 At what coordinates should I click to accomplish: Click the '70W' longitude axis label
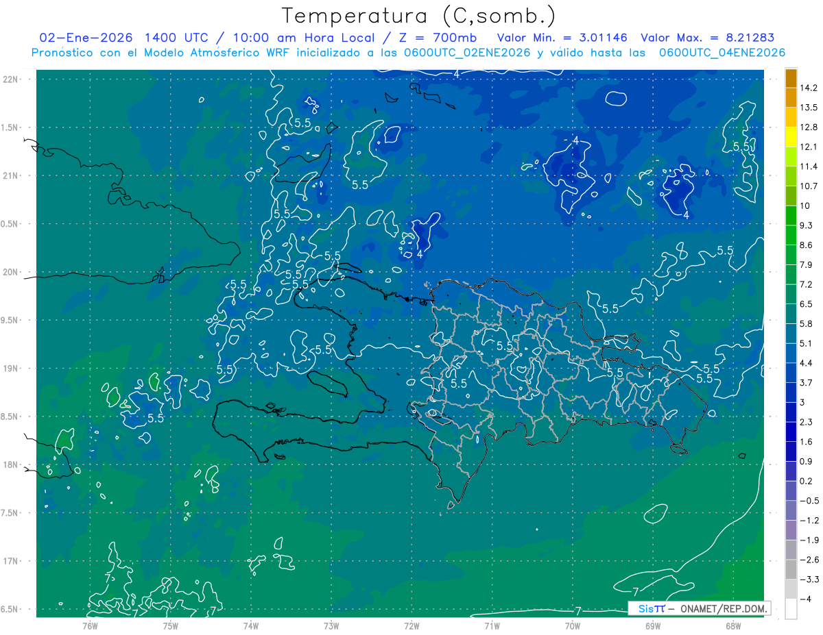point(572,625)
